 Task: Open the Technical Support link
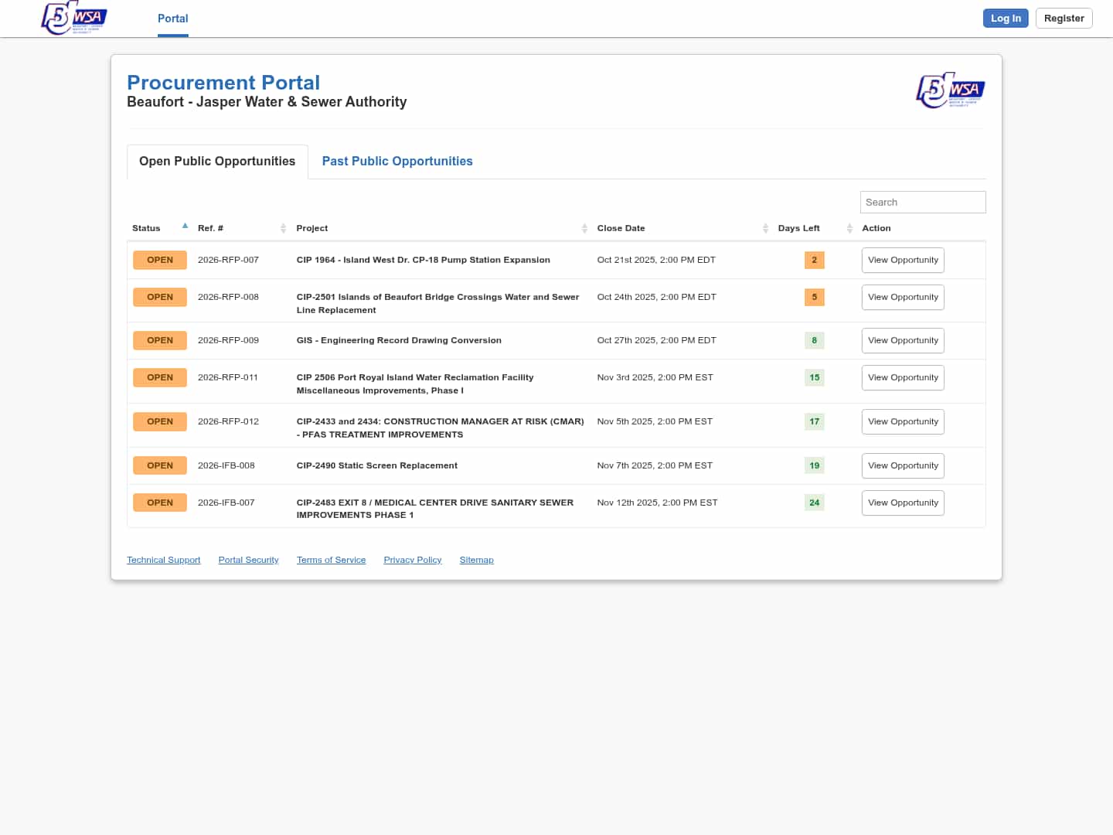[x=163, y=561]
